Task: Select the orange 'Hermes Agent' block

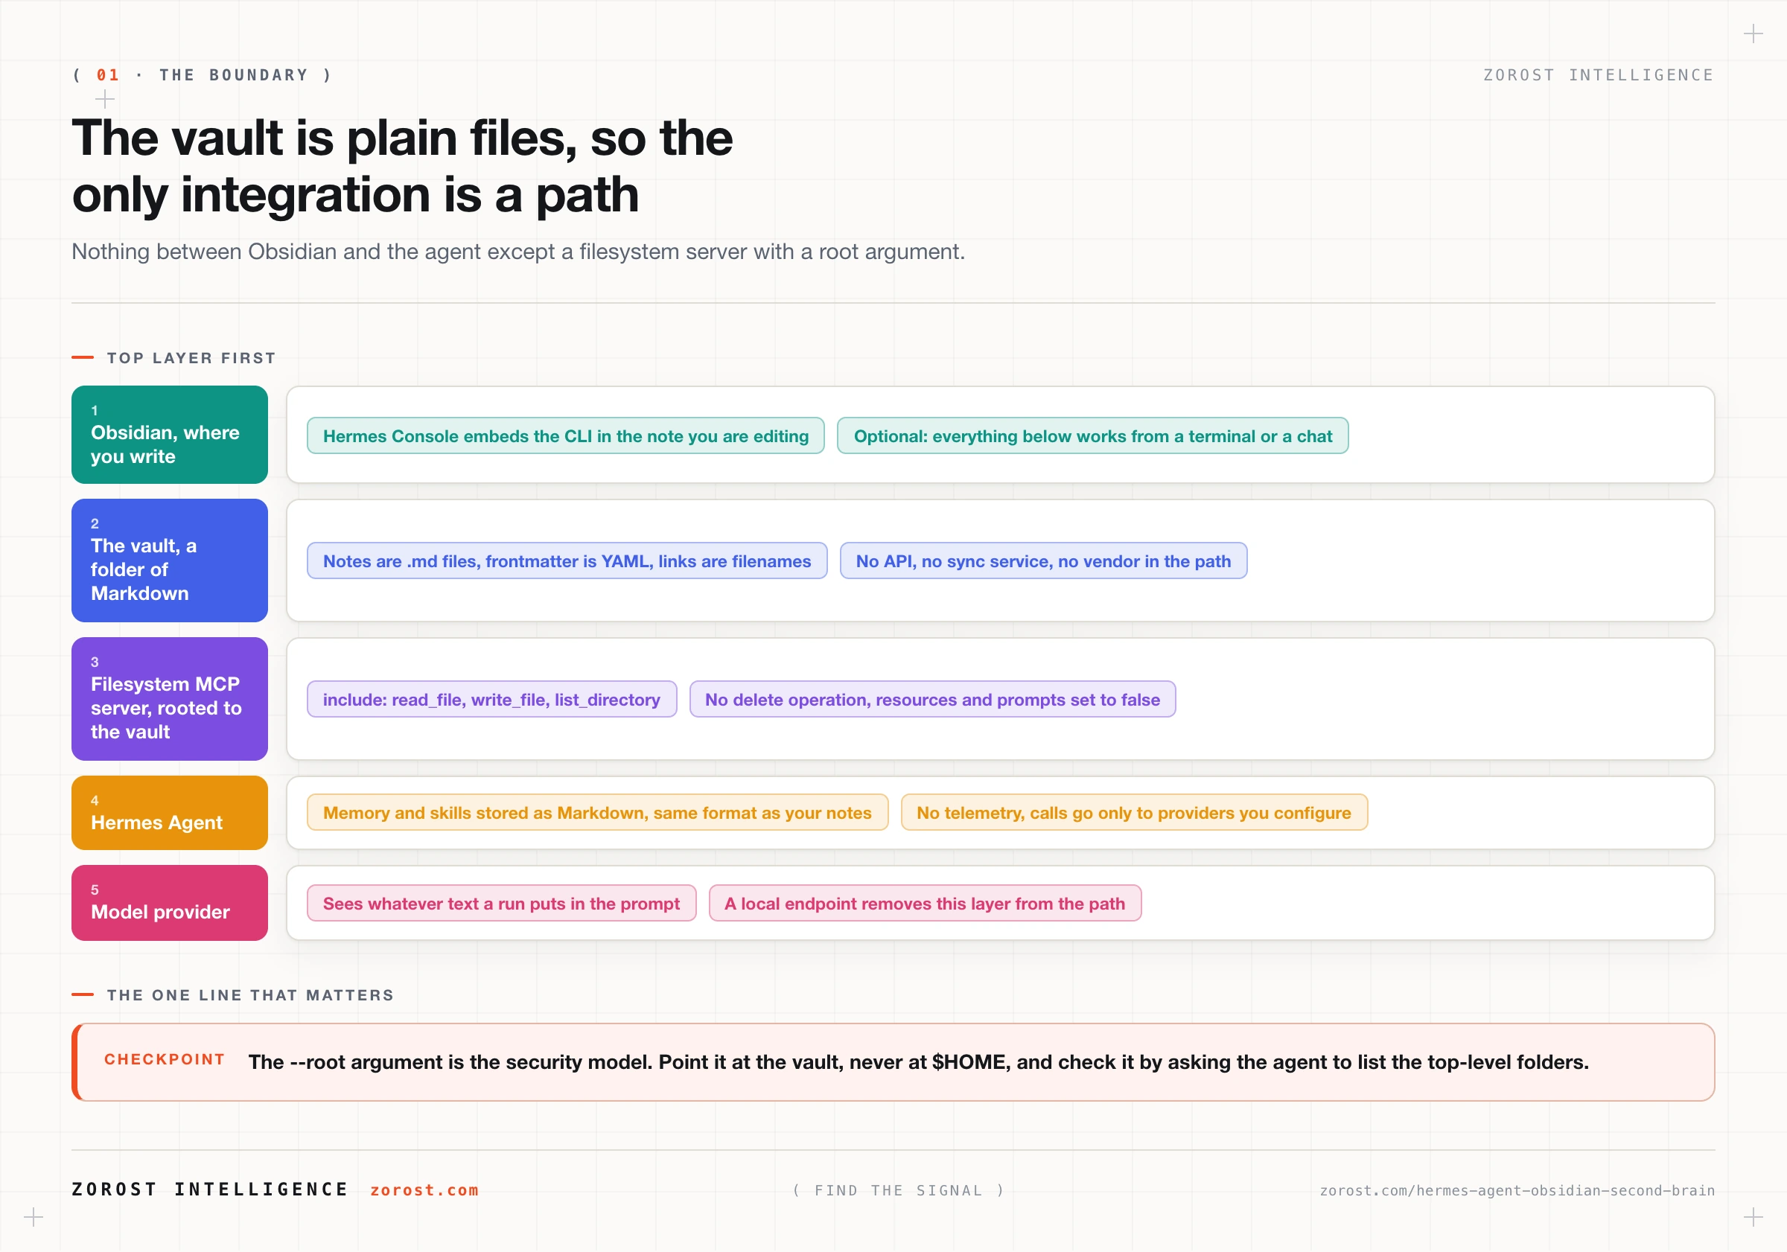Action: (170, 812)
